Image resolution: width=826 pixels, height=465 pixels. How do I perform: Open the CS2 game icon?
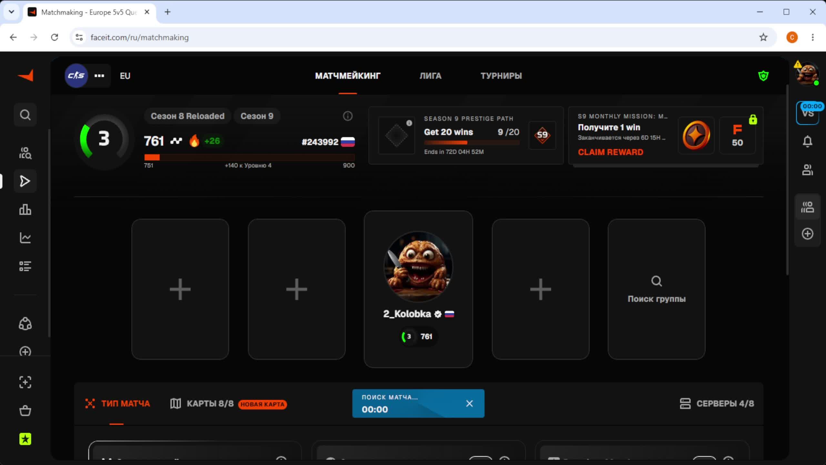point(76,76)
